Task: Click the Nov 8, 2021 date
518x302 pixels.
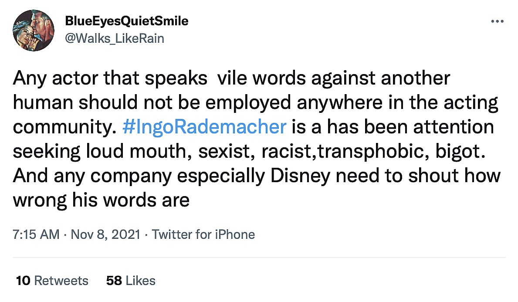Action: 105,234
